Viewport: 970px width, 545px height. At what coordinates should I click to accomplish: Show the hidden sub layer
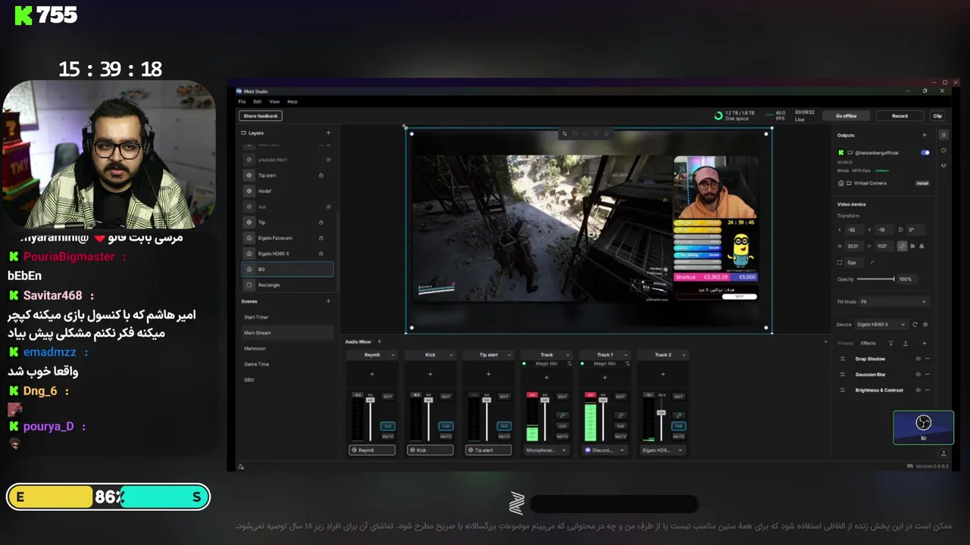pos(328,207)
